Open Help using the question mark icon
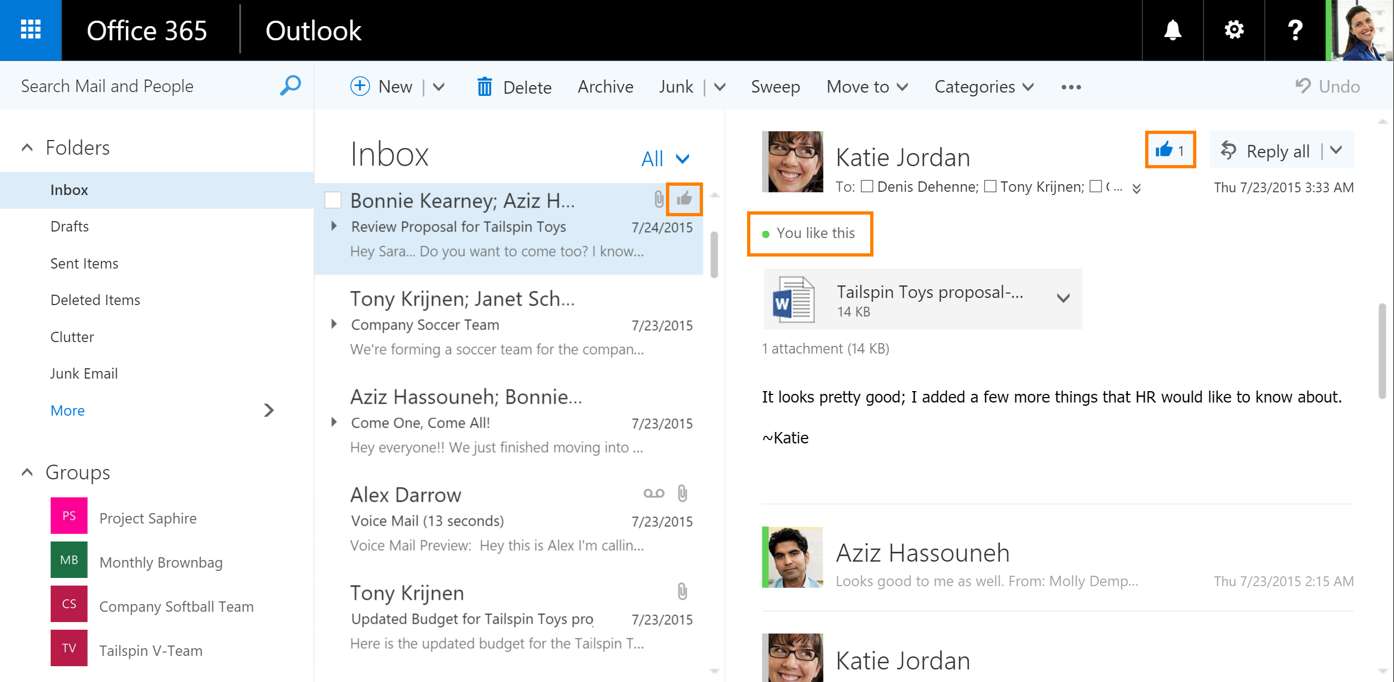 [1295, 30]
